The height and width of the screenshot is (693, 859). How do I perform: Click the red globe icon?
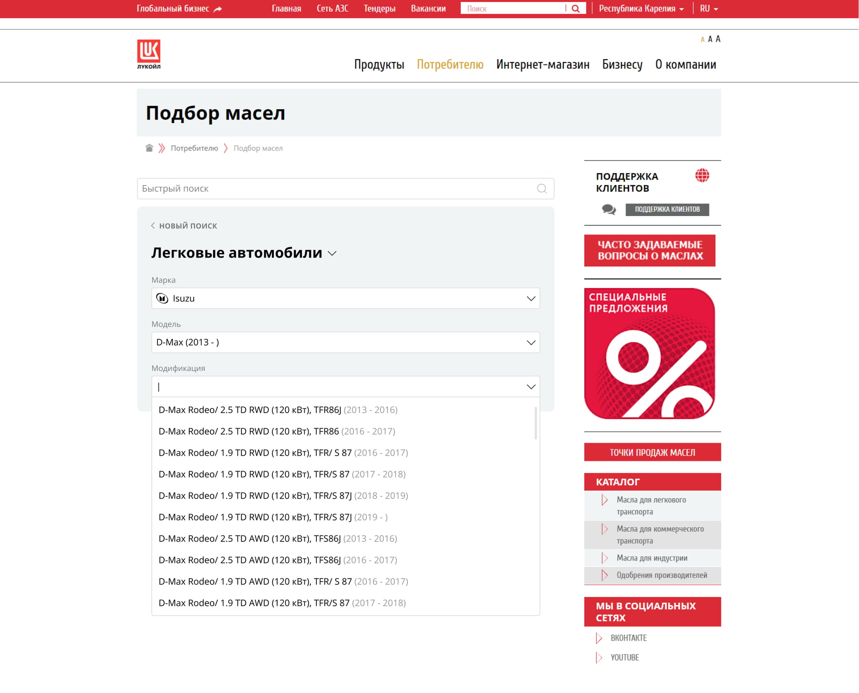[702, 176]
